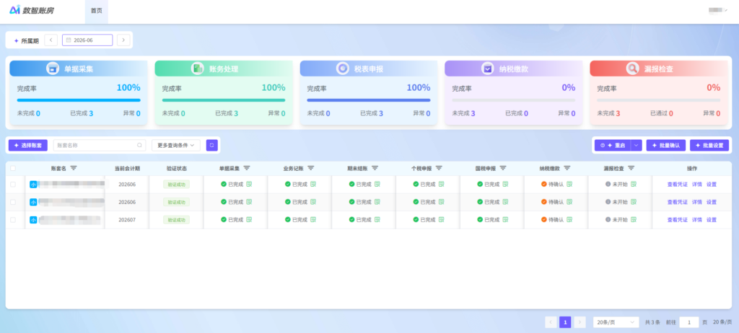This screenshot has height=333, width=739.
Task: Tick the checkbox of the first table row
Action: click(13, 185)
